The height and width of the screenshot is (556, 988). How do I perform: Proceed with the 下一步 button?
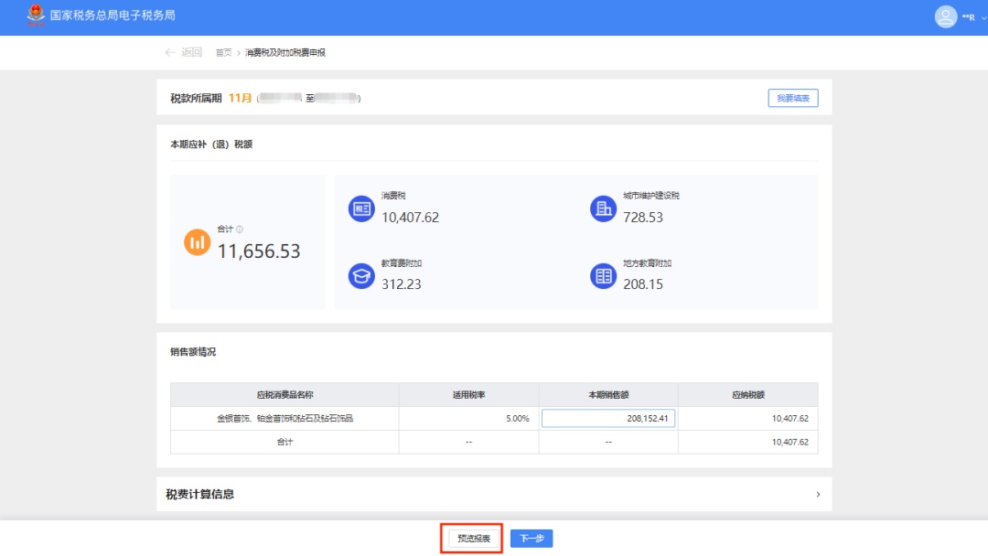click(532, 539)
